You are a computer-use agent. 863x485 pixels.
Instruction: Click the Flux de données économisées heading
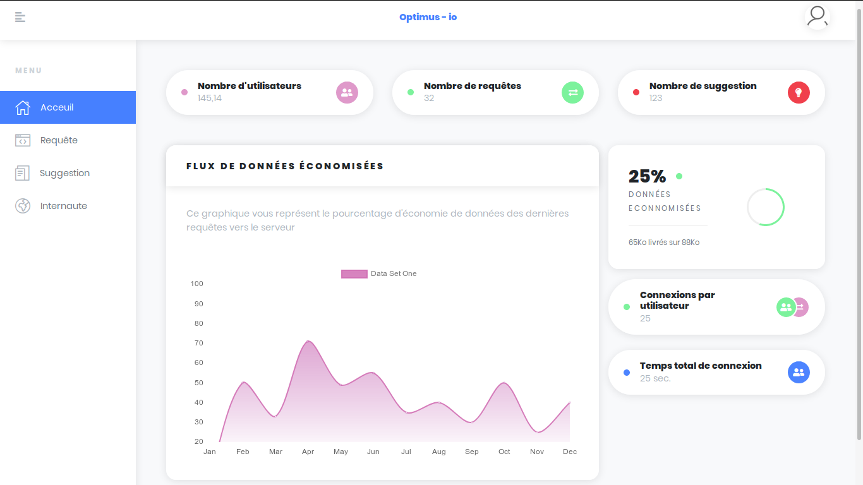coord(285,166)
